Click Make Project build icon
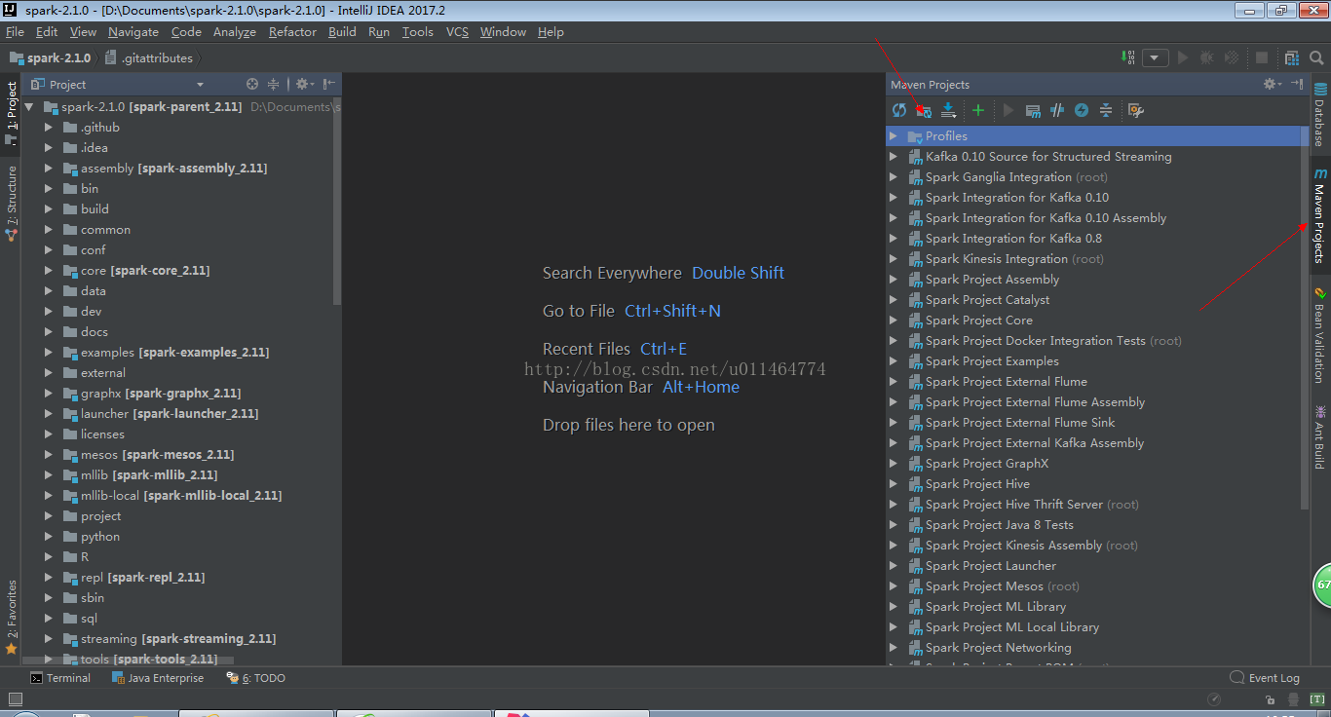1331x717 pixels. [x=1127, y=57]
